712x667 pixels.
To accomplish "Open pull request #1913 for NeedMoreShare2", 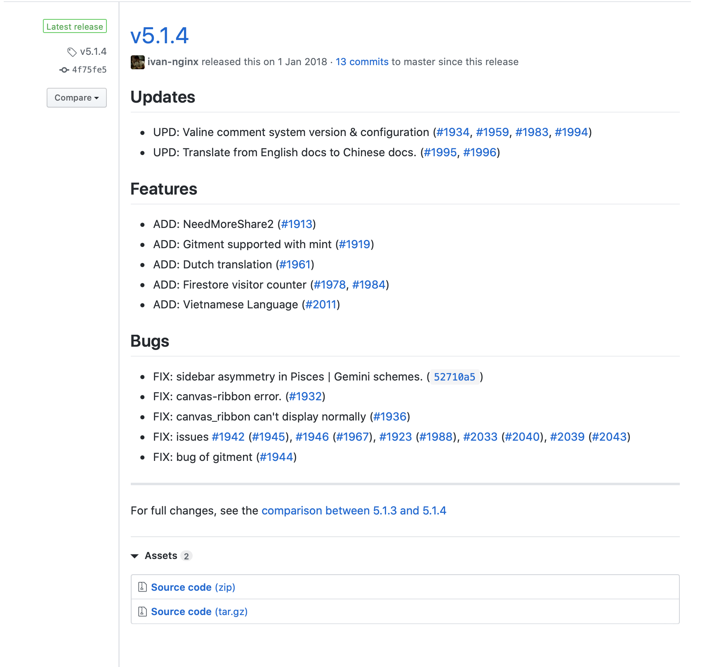I will click(297, 224).
